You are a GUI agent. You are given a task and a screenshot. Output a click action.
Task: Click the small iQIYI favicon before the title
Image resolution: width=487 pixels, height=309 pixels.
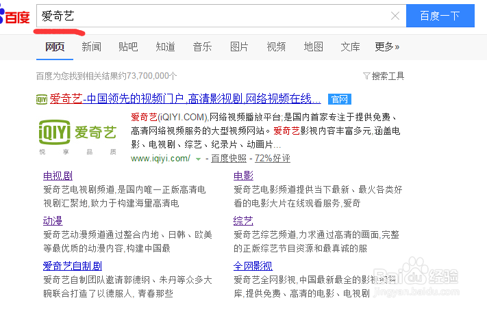pos(42,100)
